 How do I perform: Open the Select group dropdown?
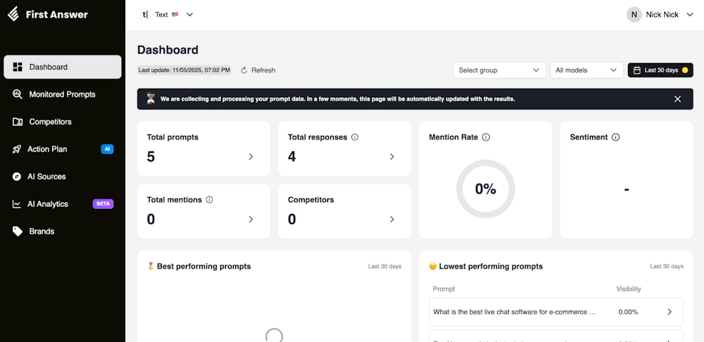coord(499,70)
